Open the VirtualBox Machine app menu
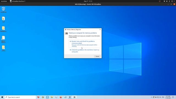Image resolution: width=176 pixels, height=99 pixels. pos(18,1)
